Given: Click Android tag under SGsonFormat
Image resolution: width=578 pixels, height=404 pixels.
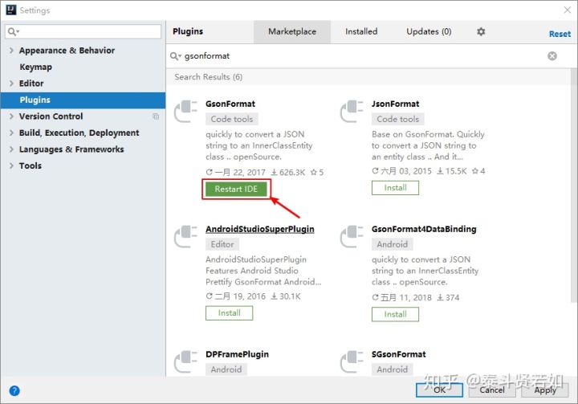Looking at the screenshot, I should coord(393,369).
